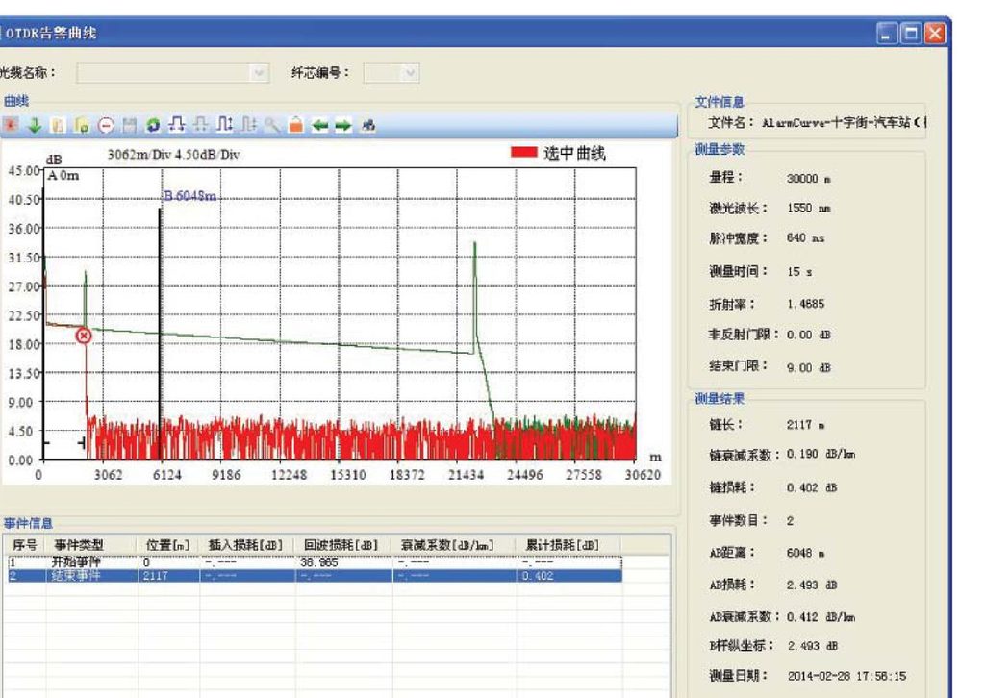Select event row 2 end event
This screenshot has width=985, height=698.
[x=315, y=576]
